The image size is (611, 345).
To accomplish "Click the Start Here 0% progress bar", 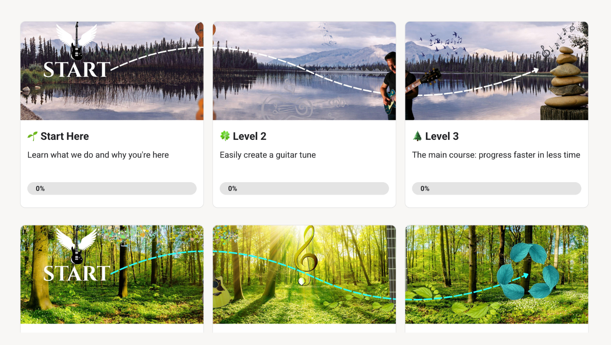I will click(x=112, y=189).
